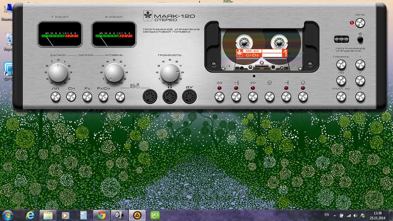The width and height of the screenshot is (393, 221).
Task: Click the unlabeled button right of FeCr
Action: point(120,97)
